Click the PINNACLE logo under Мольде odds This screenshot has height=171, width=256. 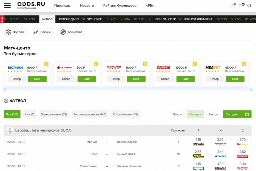coord(198,144)
